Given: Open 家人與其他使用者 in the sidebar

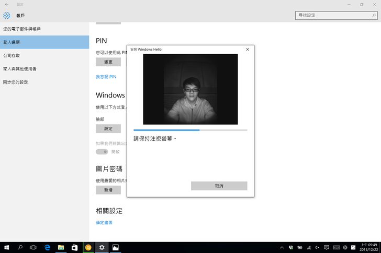Looking at the screenshot, I should tap(20, 69).
